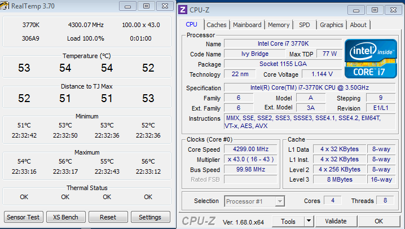Click the CPU-Z OK button
405x229 pixels.
379,221
